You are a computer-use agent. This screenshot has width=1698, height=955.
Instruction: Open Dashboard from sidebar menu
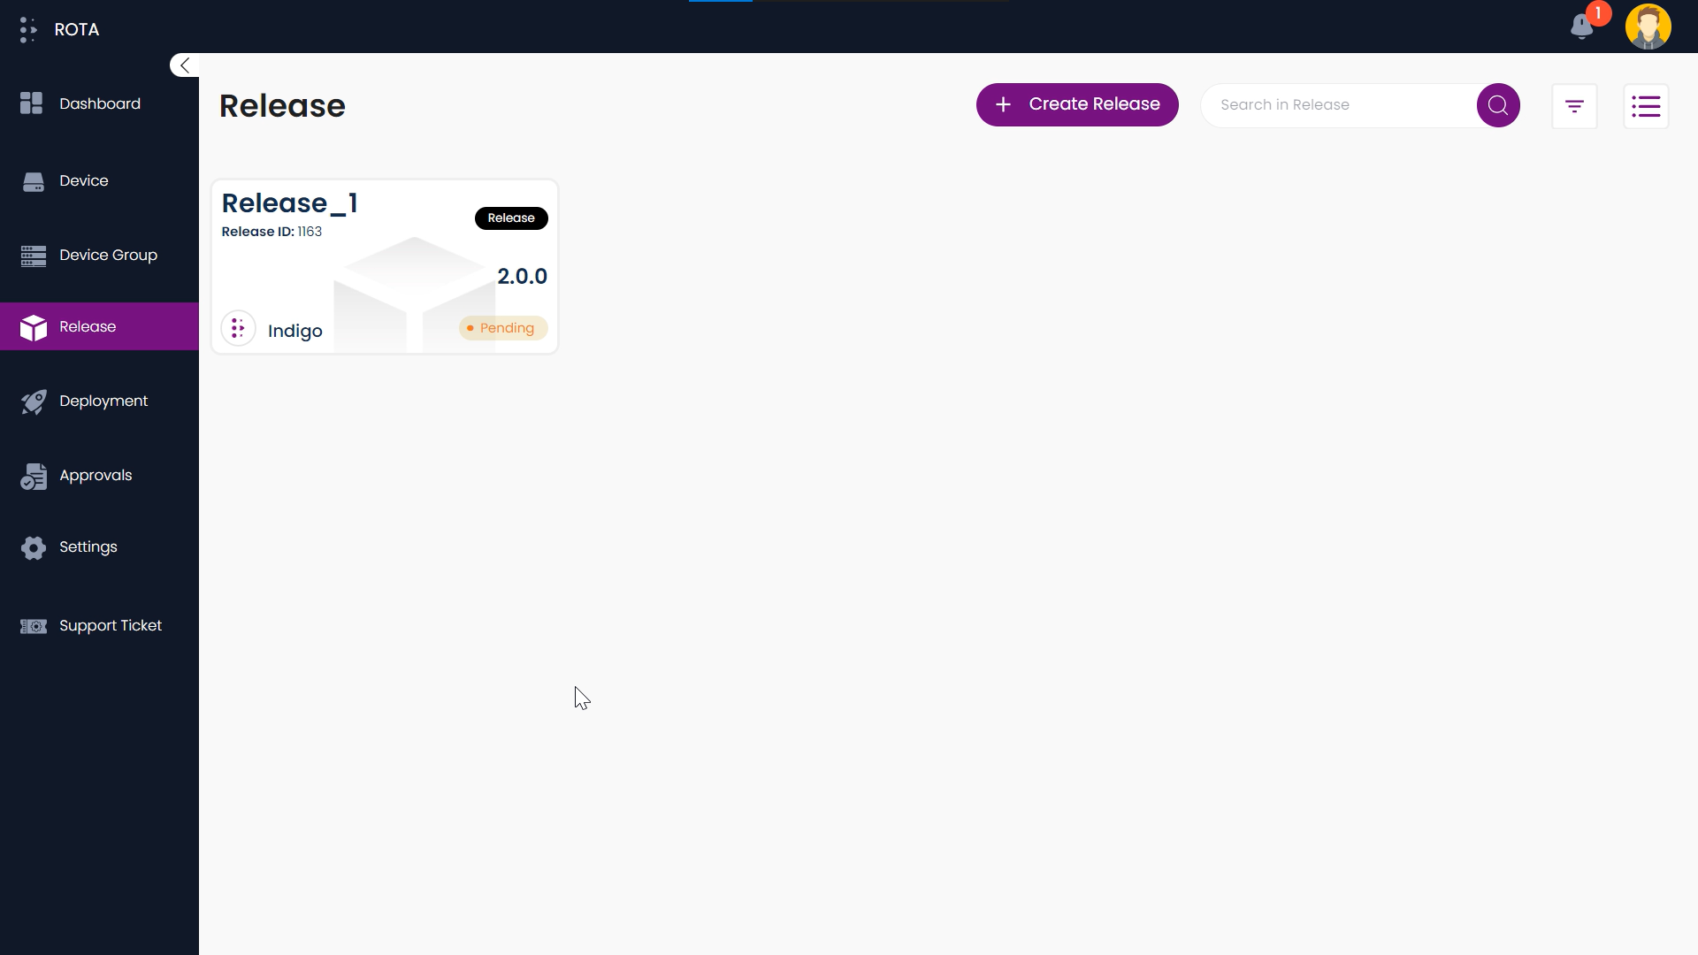(x=99, y=103)
